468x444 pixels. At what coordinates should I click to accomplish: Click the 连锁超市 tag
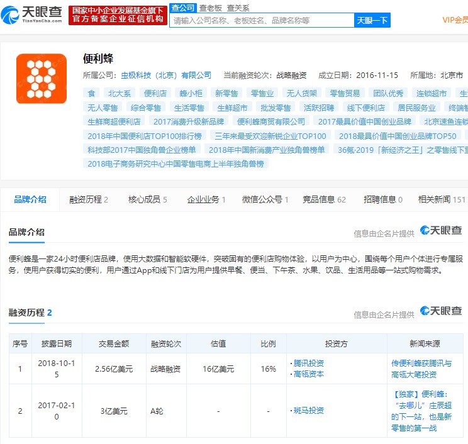(x=432, y=94)
